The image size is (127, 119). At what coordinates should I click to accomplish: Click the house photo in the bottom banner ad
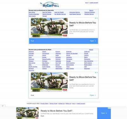[27, 113]
